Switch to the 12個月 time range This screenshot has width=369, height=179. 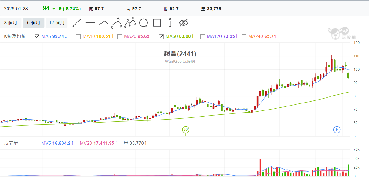[x=57, y=23]
